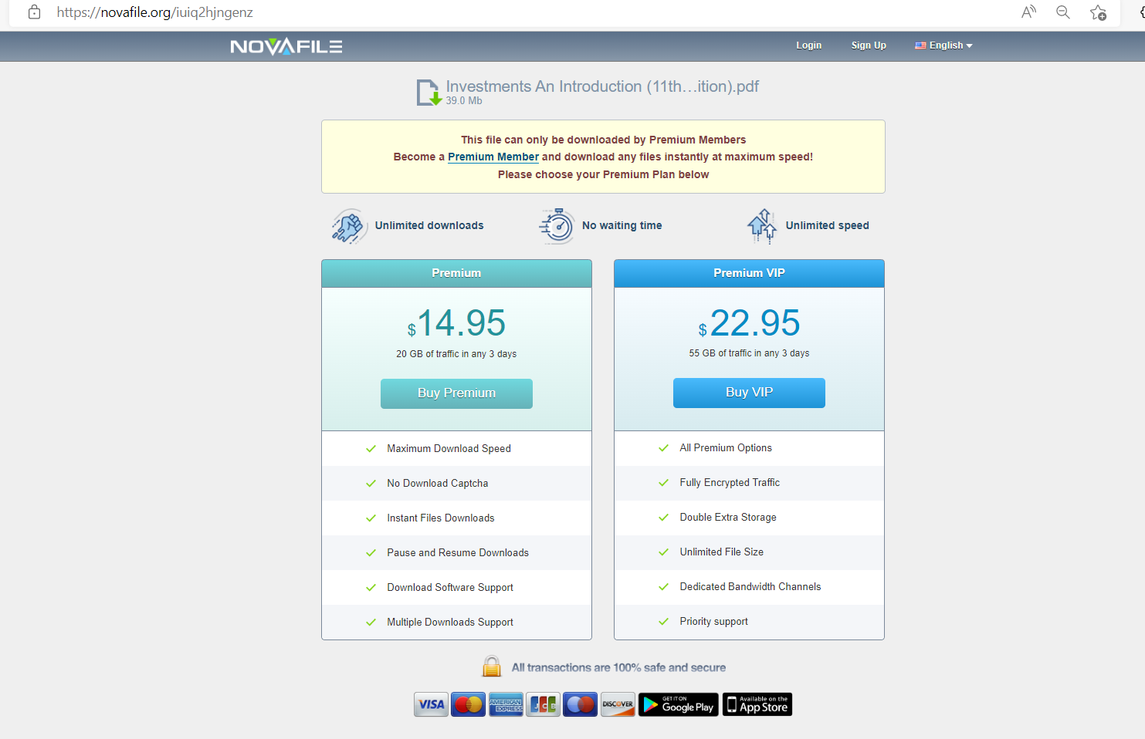The image size is (1145, 739).
Task: Open the Google Play store badge
Action: tap(679, 704)
